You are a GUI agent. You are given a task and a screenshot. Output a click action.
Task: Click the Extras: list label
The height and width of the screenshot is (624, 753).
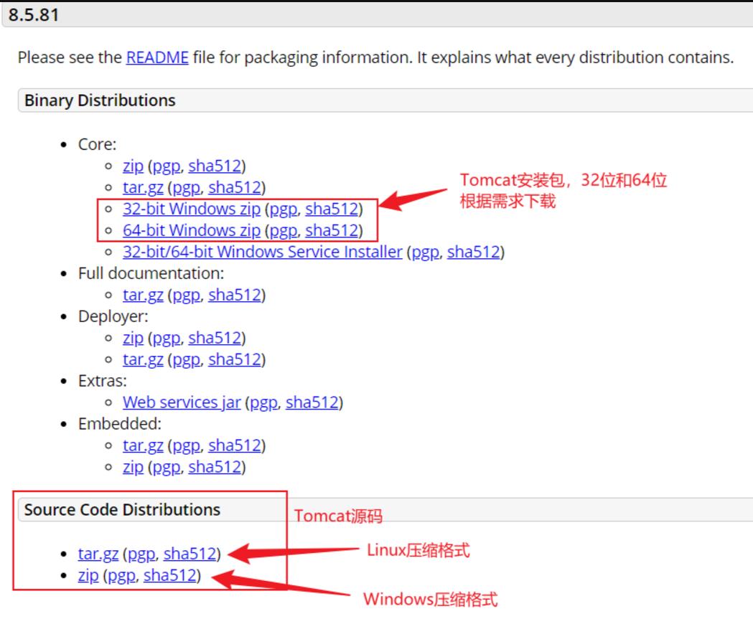[x=103, y=381]
